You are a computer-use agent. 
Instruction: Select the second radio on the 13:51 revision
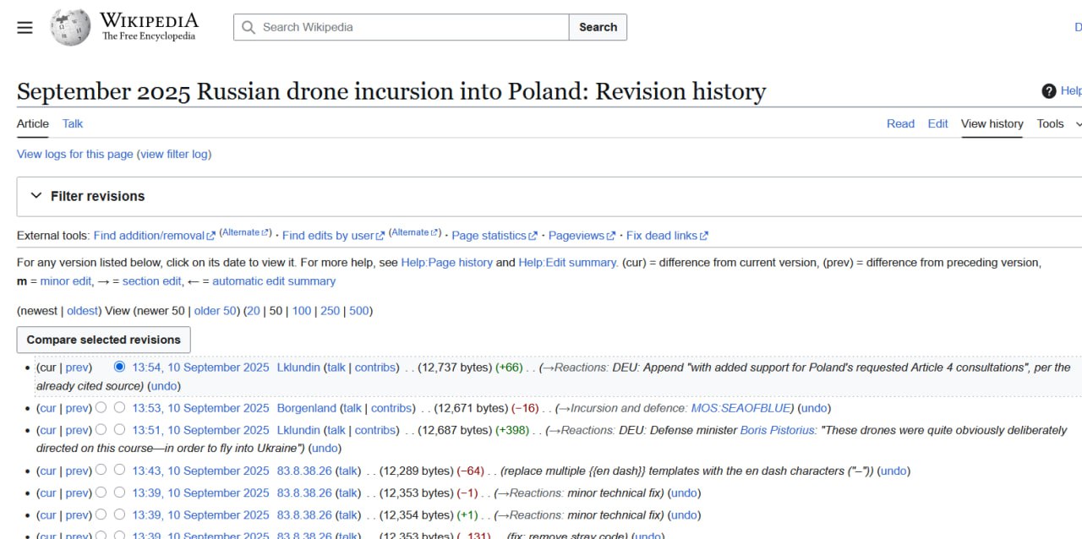point(119,429)
